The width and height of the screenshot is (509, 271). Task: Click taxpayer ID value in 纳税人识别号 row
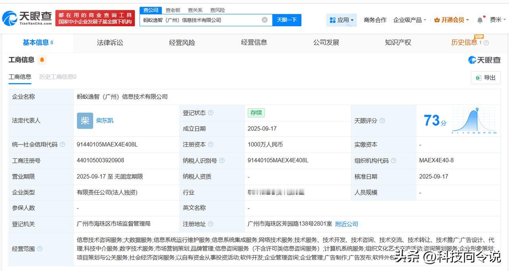click(x=278, y=160)
